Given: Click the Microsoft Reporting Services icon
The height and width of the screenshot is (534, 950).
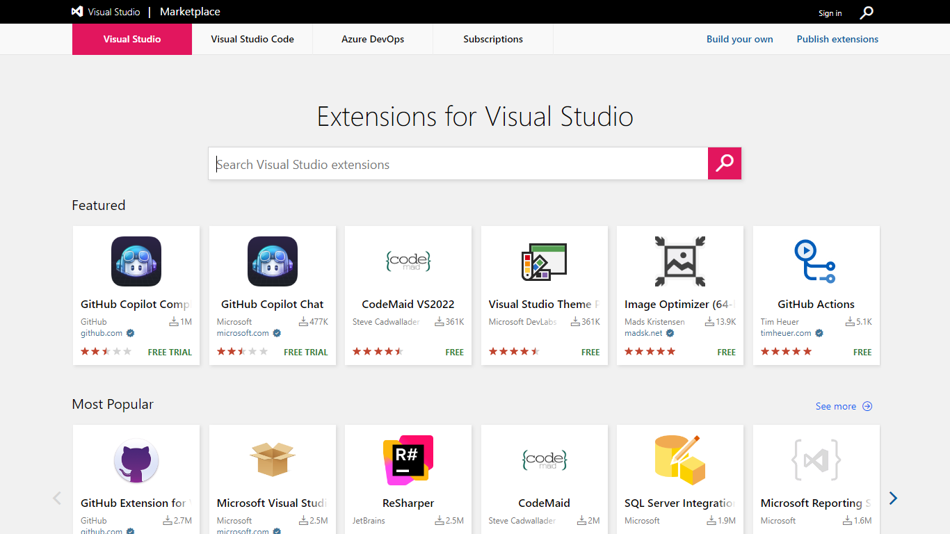Looking at the screenshot, I should (x=816, y=460).
